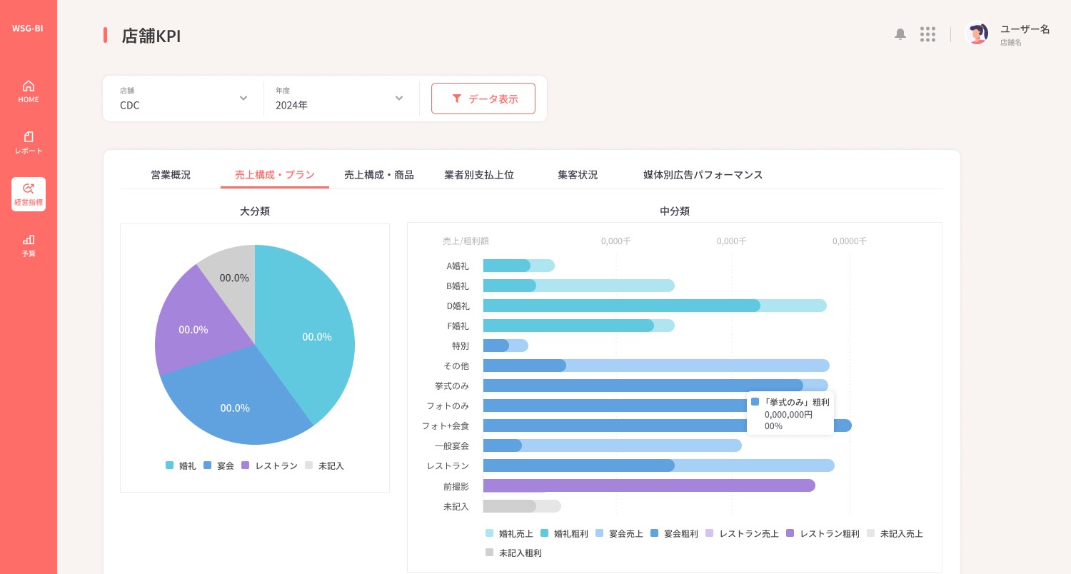Toggle レストラン legend in pie chart
Viewport: 1071px width, 574px height.
[x=269, y=465]
